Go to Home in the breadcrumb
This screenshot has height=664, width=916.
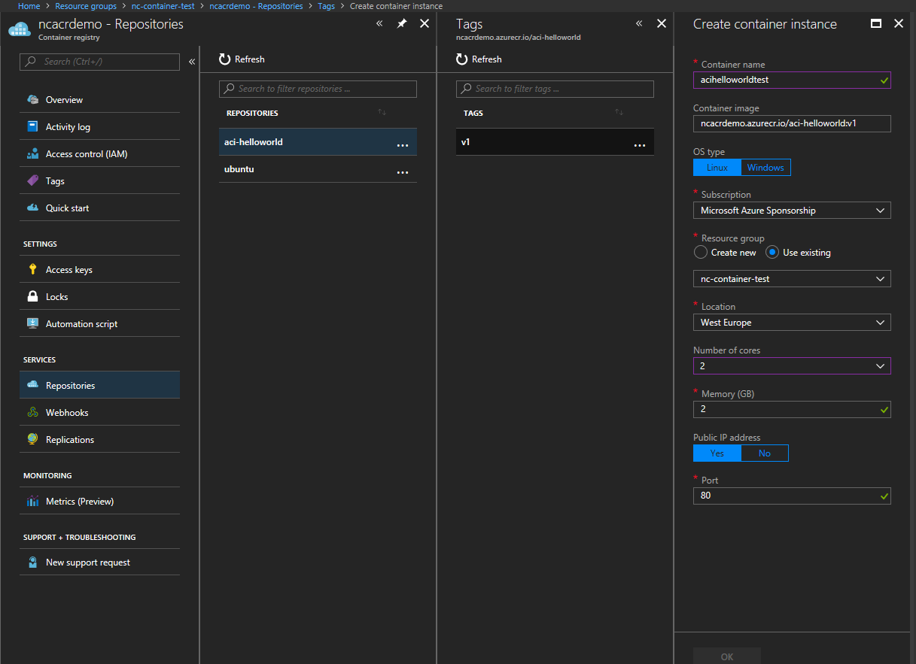click(29, 6)
